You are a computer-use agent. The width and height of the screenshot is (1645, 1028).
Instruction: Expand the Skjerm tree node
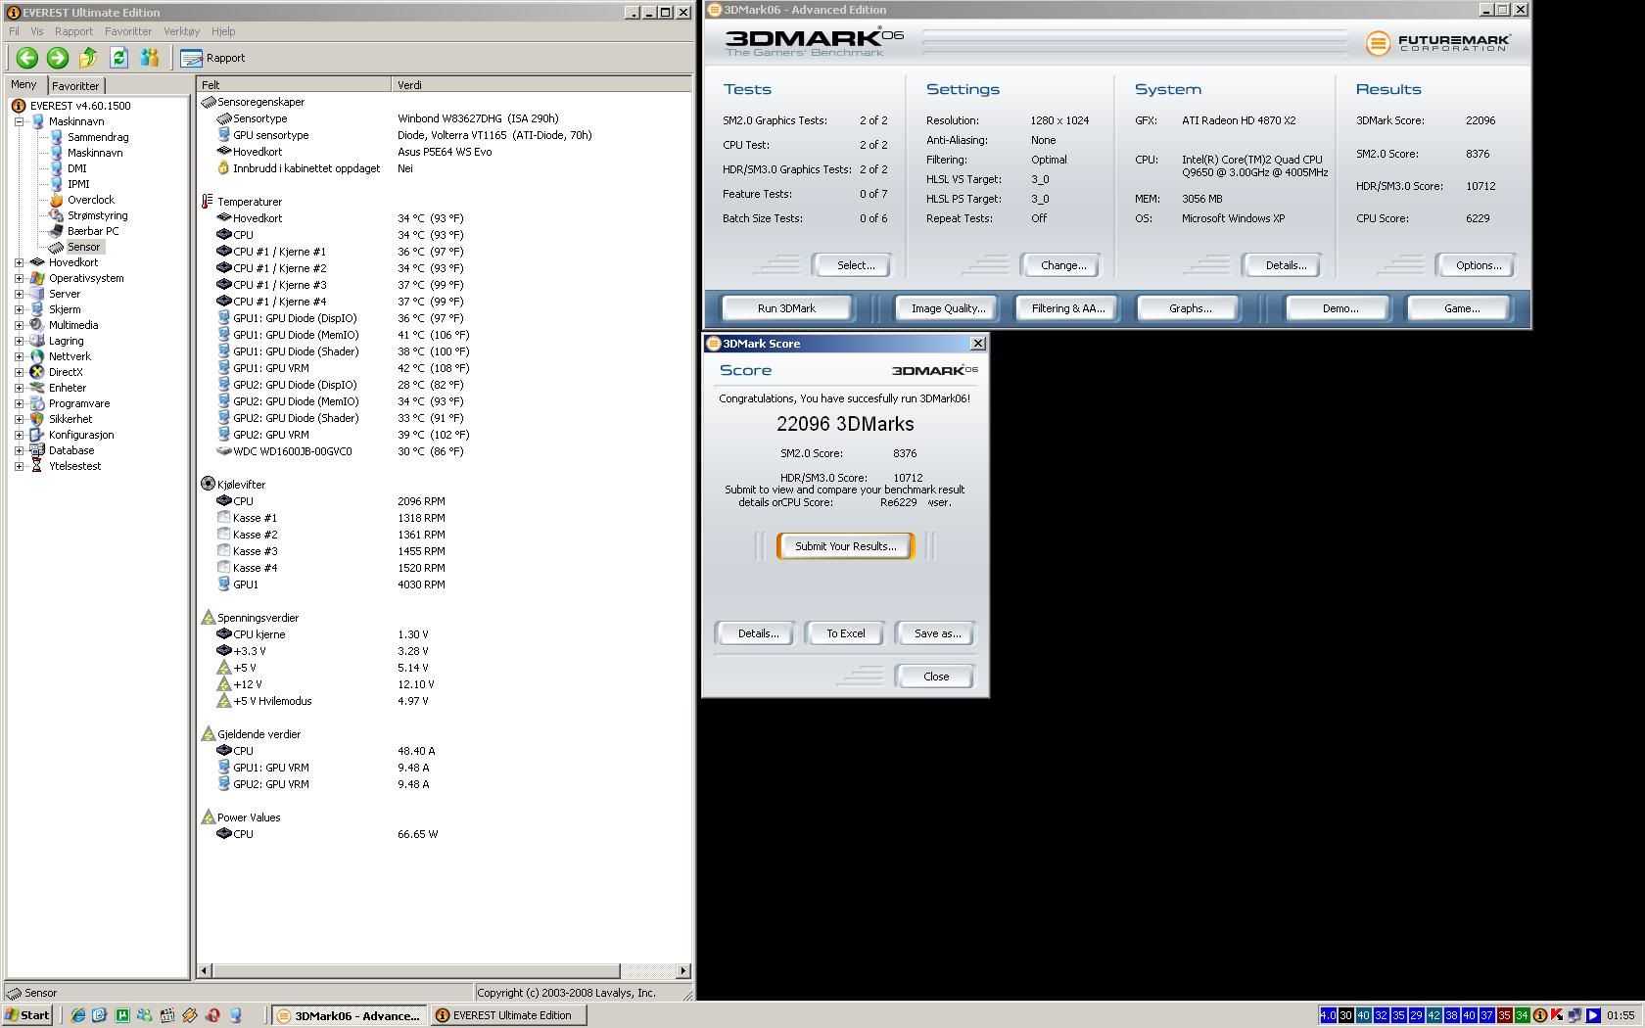(x=19, y=309)
